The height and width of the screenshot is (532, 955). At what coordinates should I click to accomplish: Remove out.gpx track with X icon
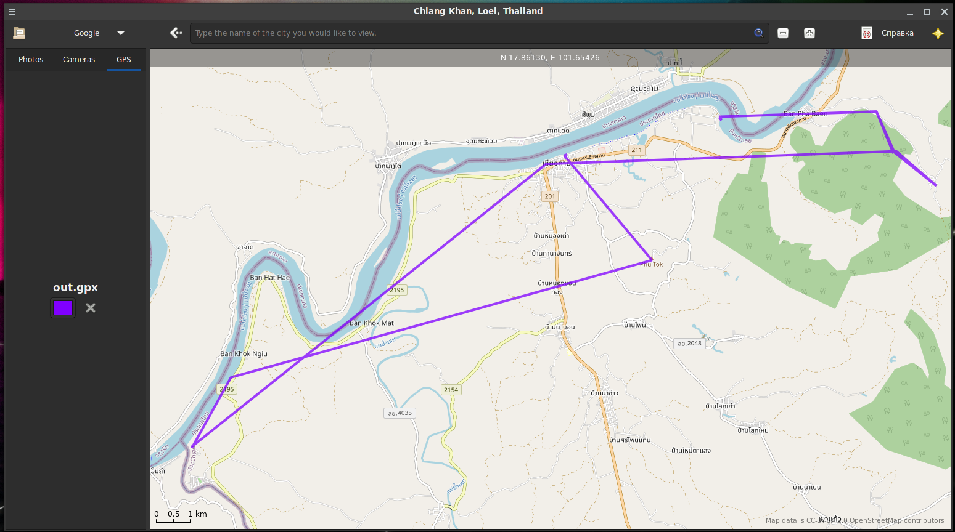click(x=91, y=308)
